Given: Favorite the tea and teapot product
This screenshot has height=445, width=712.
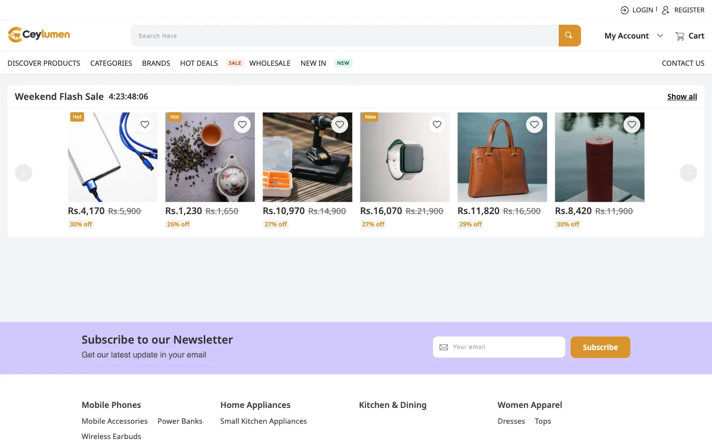Looking at the screenshot, I should point(242,125).
